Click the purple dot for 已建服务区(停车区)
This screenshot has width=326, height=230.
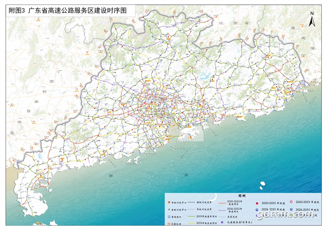click(222, 222)
